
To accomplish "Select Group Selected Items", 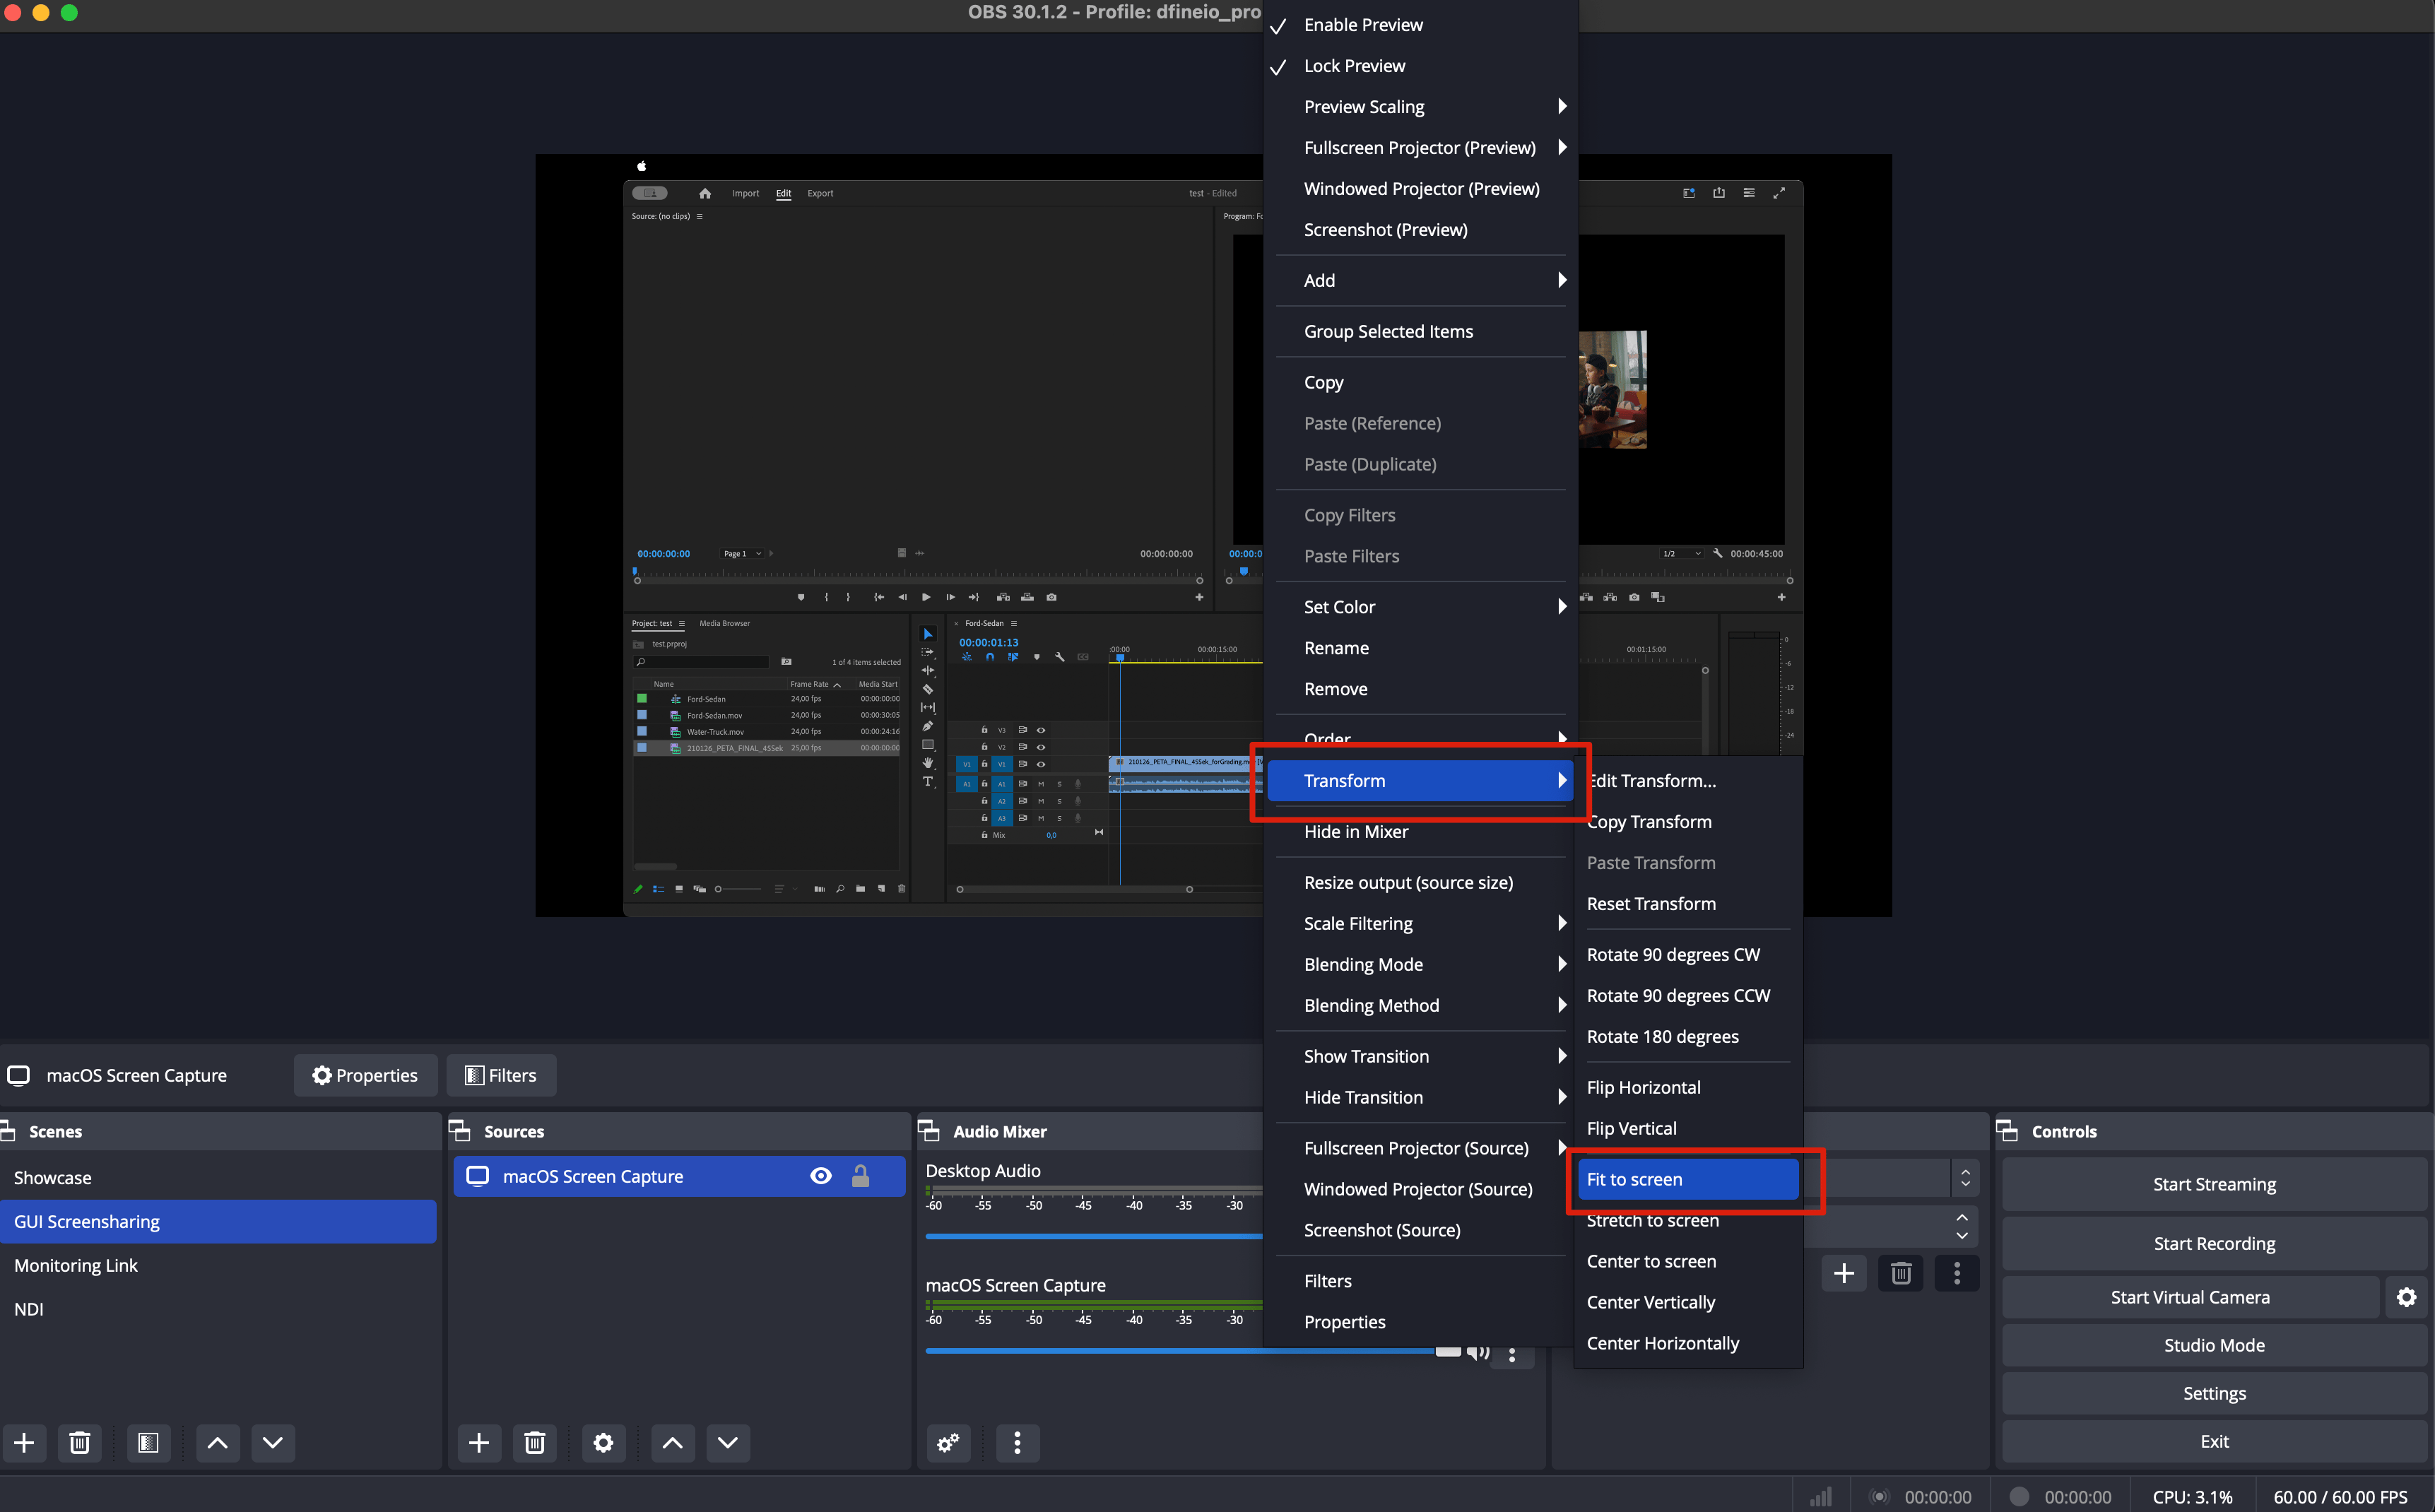I will (1420, 332).
